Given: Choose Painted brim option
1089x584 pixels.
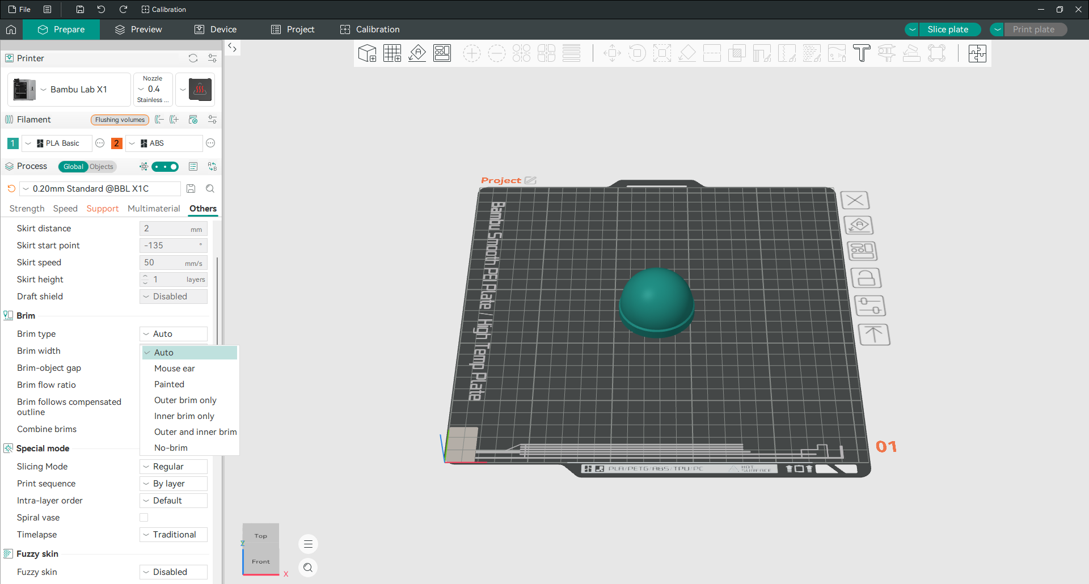Looking at the screenshot, I should [189, 384].
